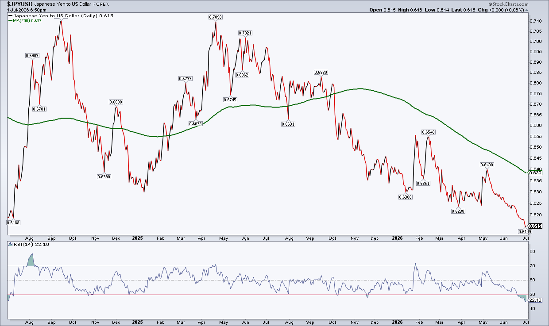Viewport: 549px width, 326px height.
Task: Click the 0.6688 peak price label
Action: coord(116,102)
